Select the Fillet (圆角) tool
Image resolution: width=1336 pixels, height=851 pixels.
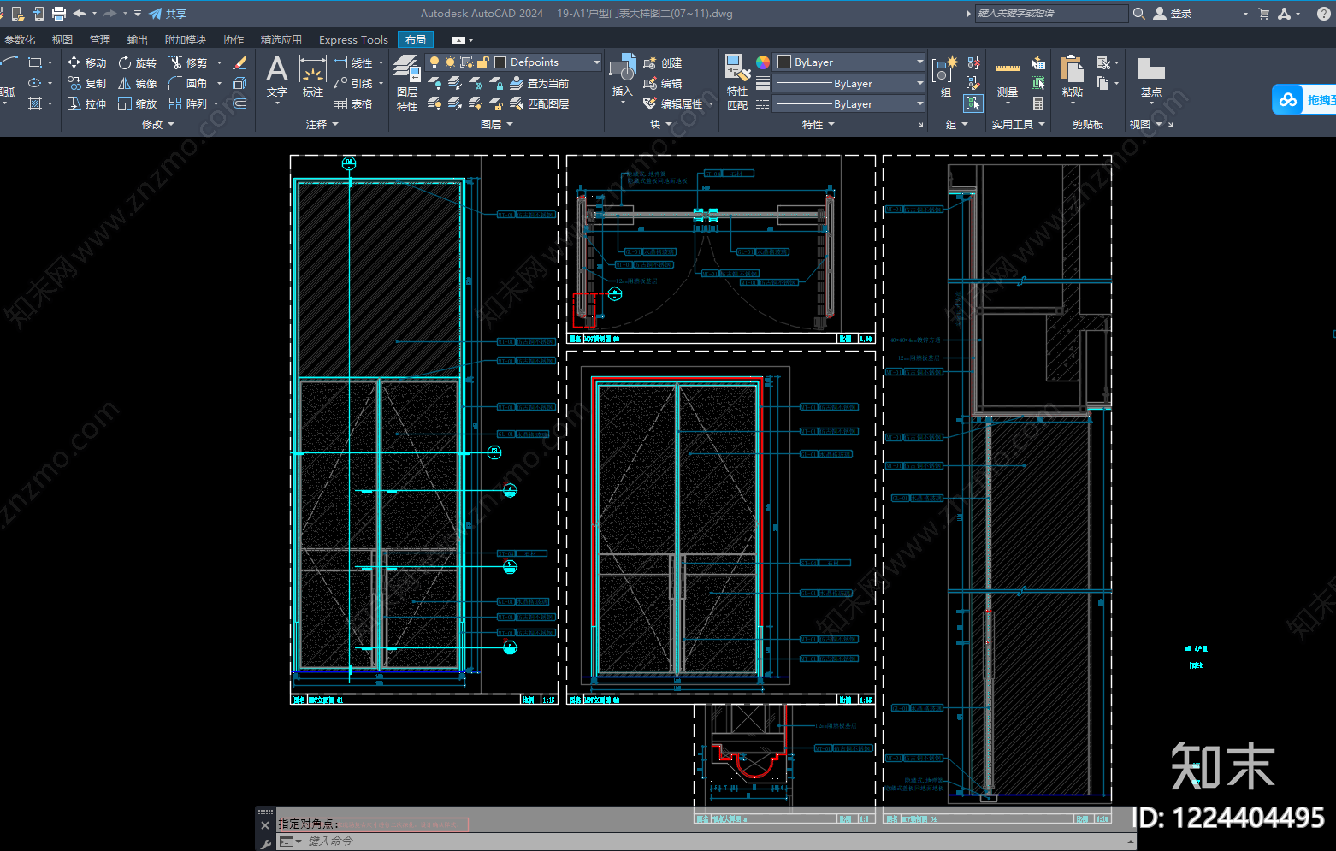point(188,83)
